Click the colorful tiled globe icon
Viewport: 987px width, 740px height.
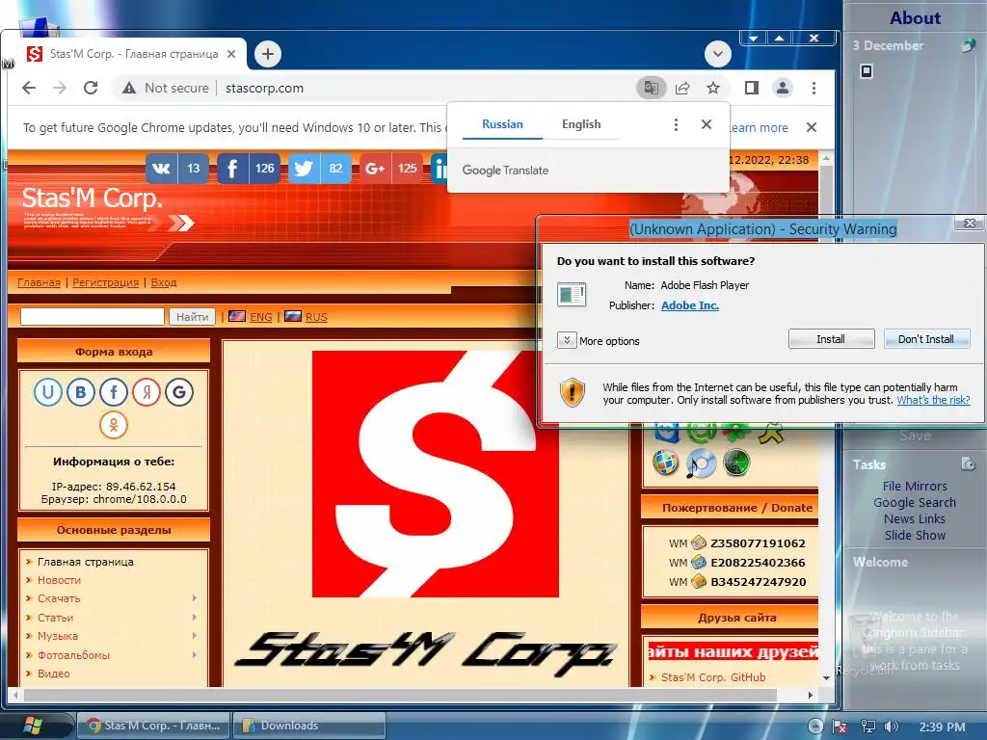(665, 463)
